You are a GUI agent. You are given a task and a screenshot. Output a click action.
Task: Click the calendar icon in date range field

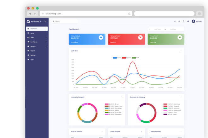tap(150, 29)
